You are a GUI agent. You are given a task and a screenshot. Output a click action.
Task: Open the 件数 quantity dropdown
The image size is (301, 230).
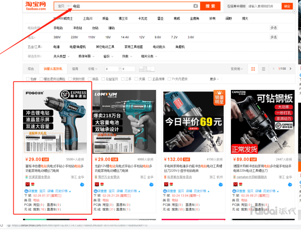click(x=127, y=57)
